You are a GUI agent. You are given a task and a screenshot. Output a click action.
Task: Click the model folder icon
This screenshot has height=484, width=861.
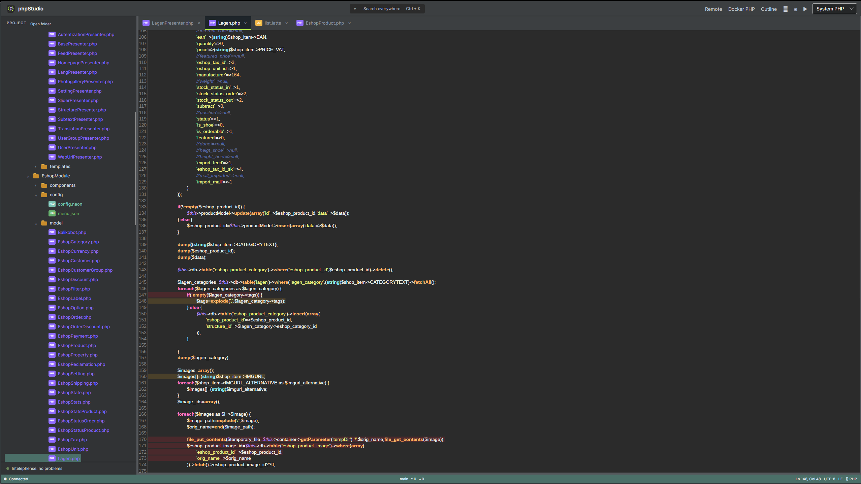(x=44, y=223)
